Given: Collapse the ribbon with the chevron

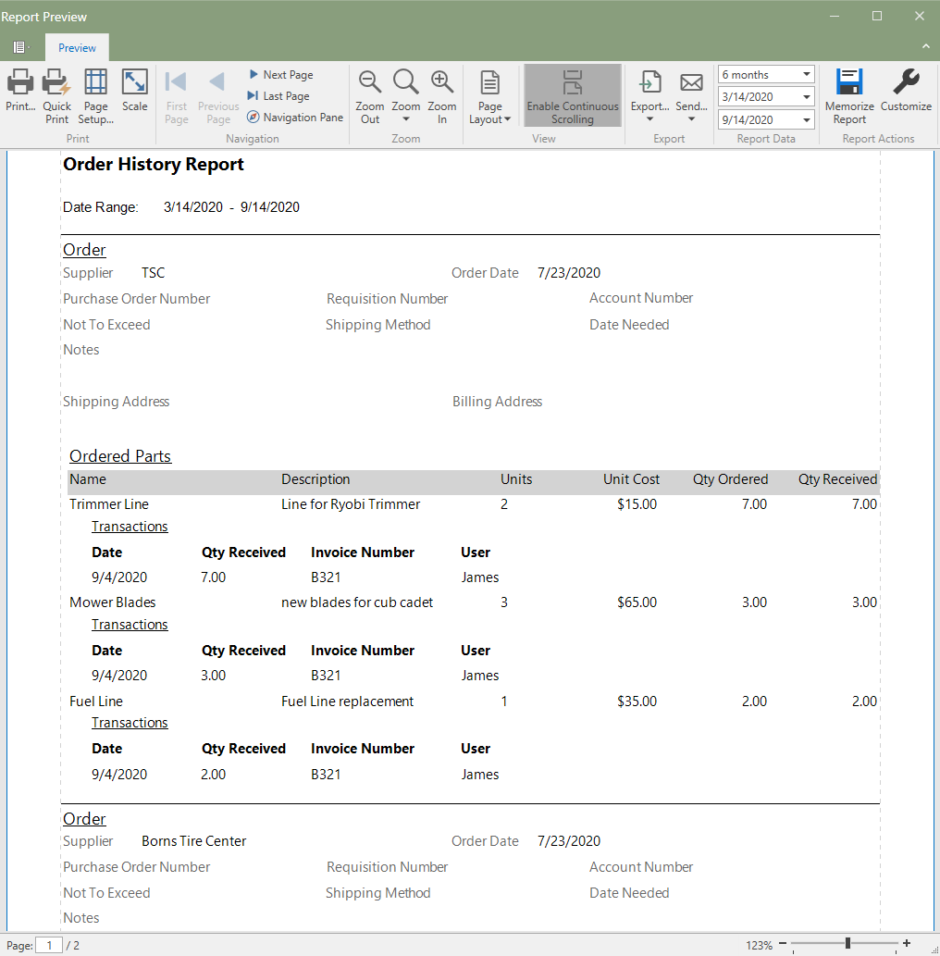Looking at the screenshot, I should click(925, 46).
